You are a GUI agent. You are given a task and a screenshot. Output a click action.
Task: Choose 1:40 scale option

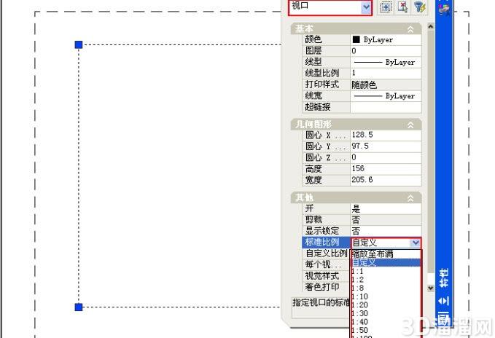386,322
